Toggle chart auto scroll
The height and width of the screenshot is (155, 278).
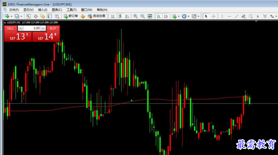[159, 16]
